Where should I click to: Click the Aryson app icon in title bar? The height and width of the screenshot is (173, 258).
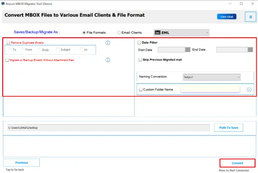coord(3,4)
